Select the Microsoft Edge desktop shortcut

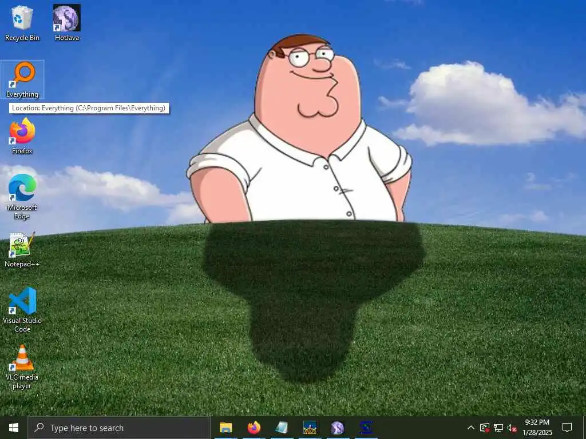pos(22,197)
